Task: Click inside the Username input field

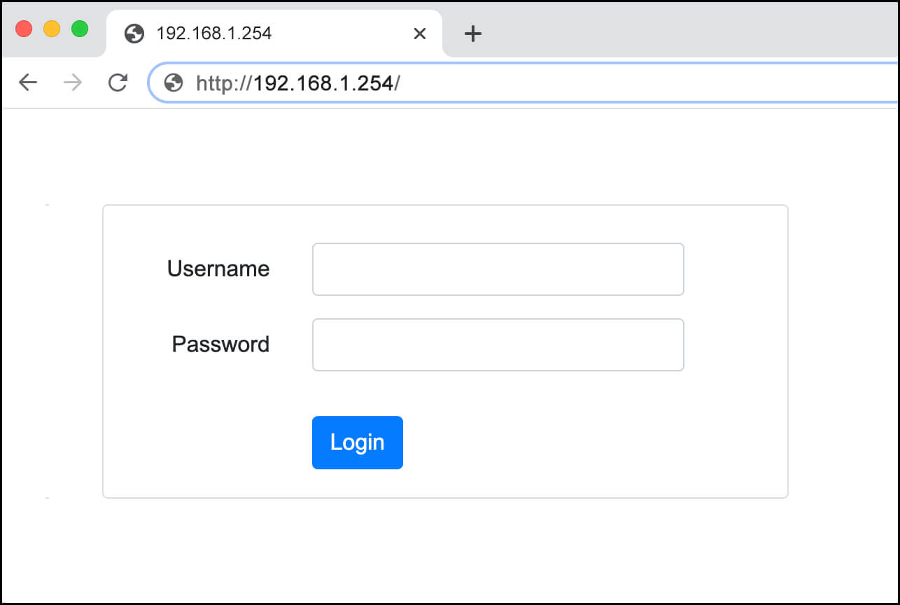Action: (498, 269)
